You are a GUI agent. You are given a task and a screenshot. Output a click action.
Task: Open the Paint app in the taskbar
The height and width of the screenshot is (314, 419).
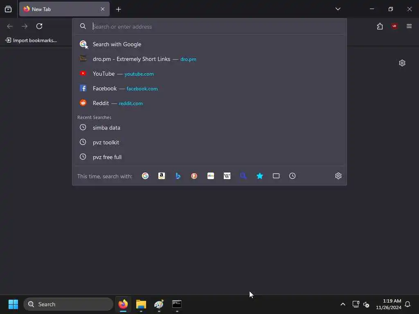pos(159,304)
